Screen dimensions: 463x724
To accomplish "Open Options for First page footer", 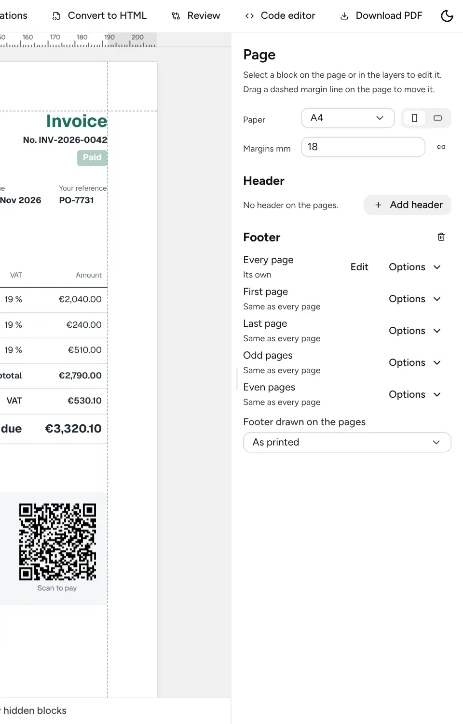I will (x=415, y=299).
